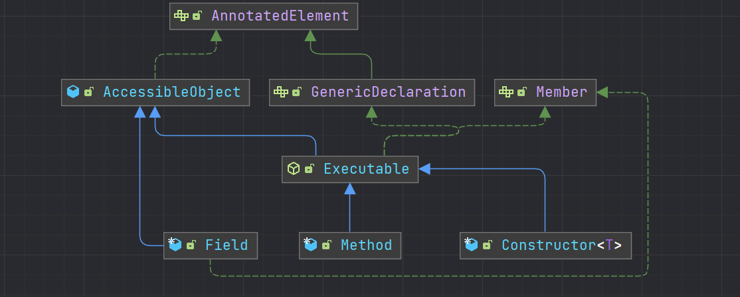Select the GenericDeclaration node label

click(389, 92)
